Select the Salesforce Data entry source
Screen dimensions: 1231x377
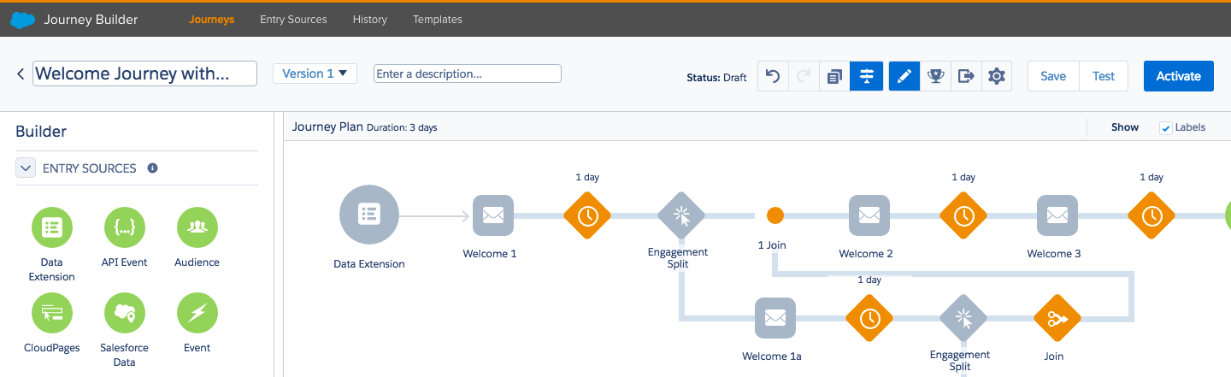(x=124, y=313)
